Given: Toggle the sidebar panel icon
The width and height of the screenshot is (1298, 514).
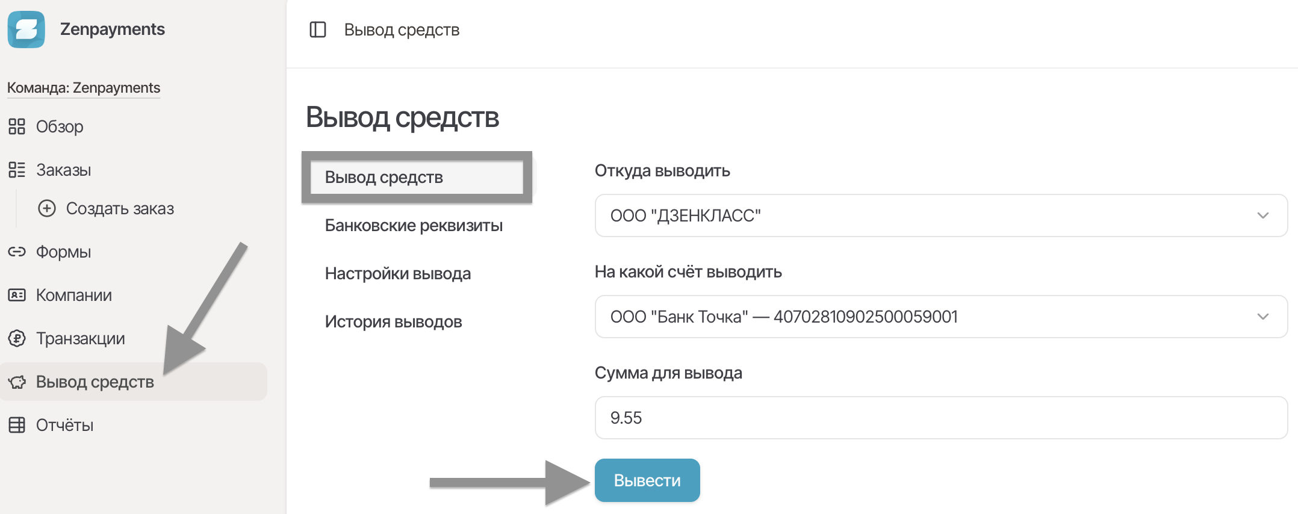Looking at the screenshot, I should (318, 29).
